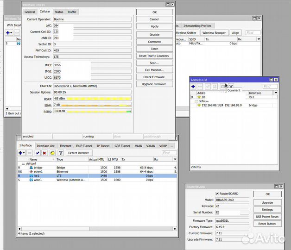This screenshot has width=291, height=250.
Task: Click the add (plus) icon in Interface List
Action: click(x=20, y=153)
